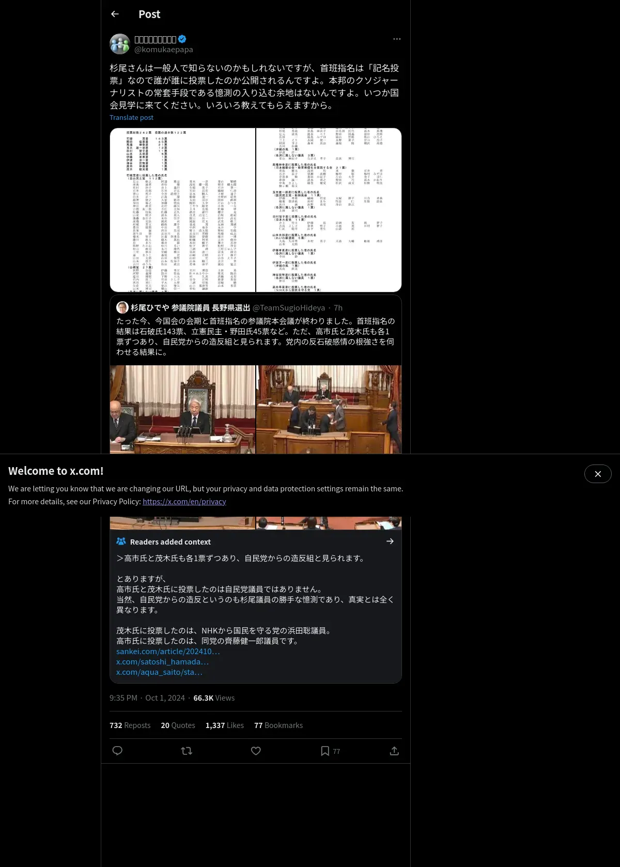620x867 pixels.
Task: Open the x.com privacy policy link
Action: point(184,502)
